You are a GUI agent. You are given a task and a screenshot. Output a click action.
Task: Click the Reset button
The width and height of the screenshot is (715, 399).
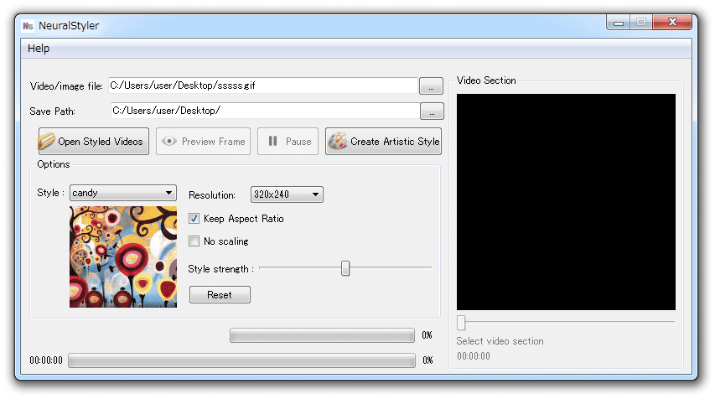220,294
